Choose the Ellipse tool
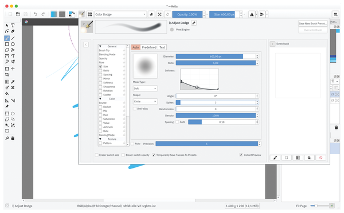The height and width of the screenshot is (213, 344). click(x=13, y=44)
